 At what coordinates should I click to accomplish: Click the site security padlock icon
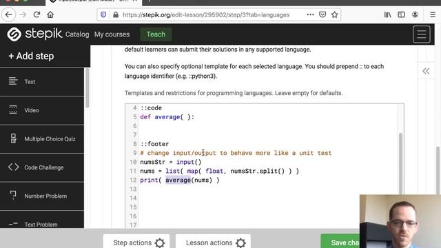(x=116, y=14)
